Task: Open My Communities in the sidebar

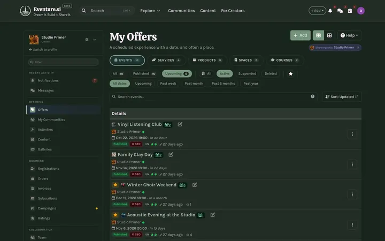Action: pos(63,120)
